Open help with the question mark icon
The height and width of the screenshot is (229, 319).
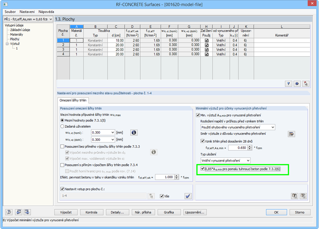9,212
